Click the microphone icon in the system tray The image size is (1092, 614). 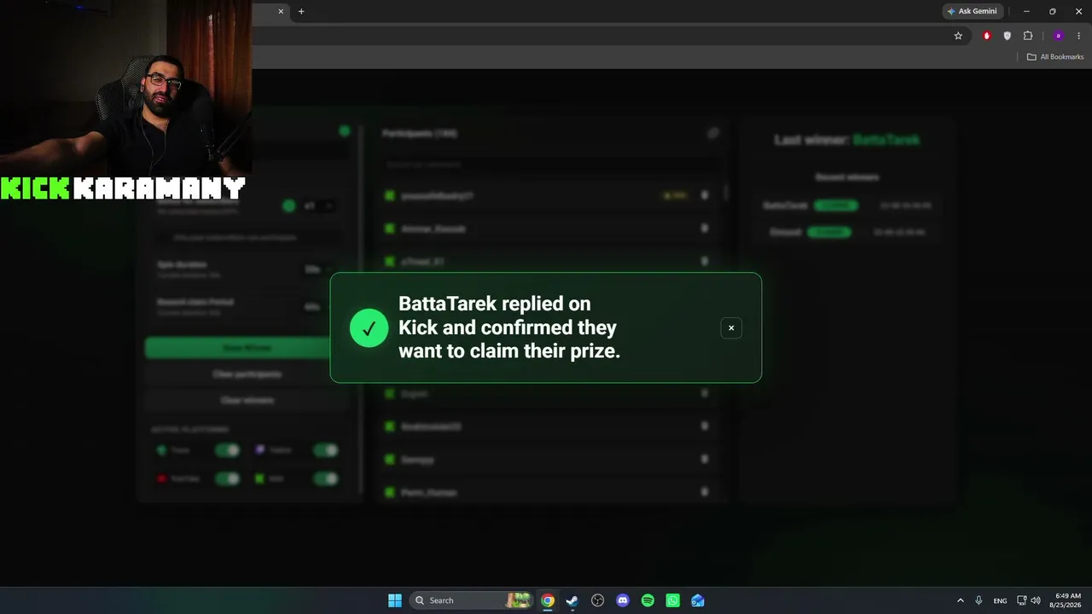point(979,600)
